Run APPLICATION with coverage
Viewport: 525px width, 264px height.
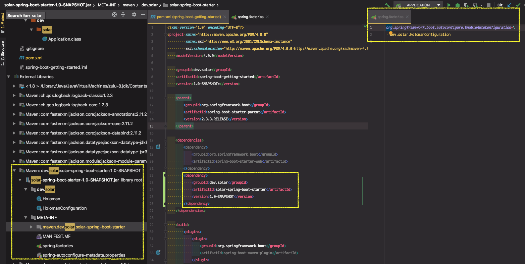[466, 5]
